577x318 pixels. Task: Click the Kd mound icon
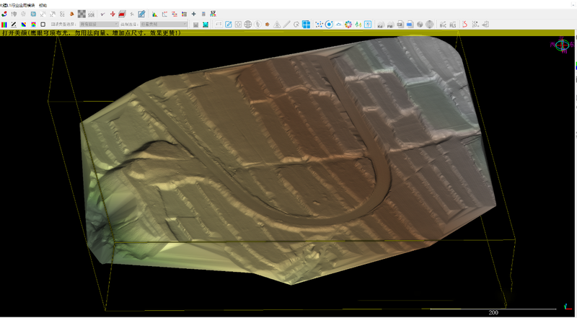[x=381, y=25]
